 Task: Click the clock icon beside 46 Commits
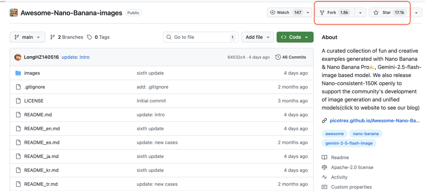click(278, 57)
